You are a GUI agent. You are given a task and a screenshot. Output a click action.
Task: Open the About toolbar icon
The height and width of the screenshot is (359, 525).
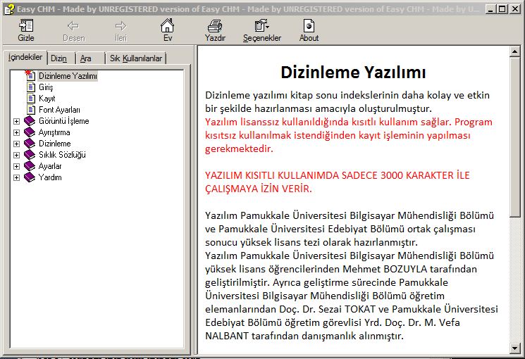point(309,26)
